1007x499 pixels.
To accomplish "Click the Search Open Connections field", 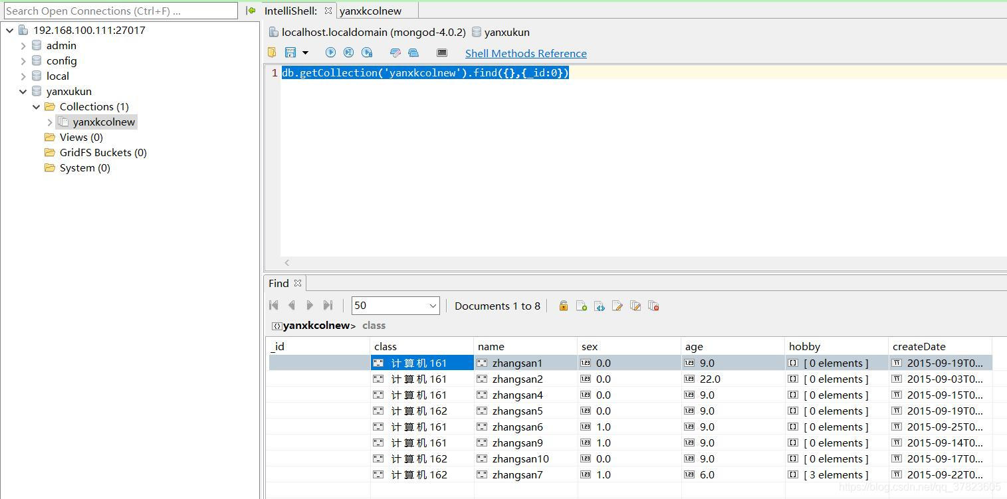I will [x=120, y=11].
